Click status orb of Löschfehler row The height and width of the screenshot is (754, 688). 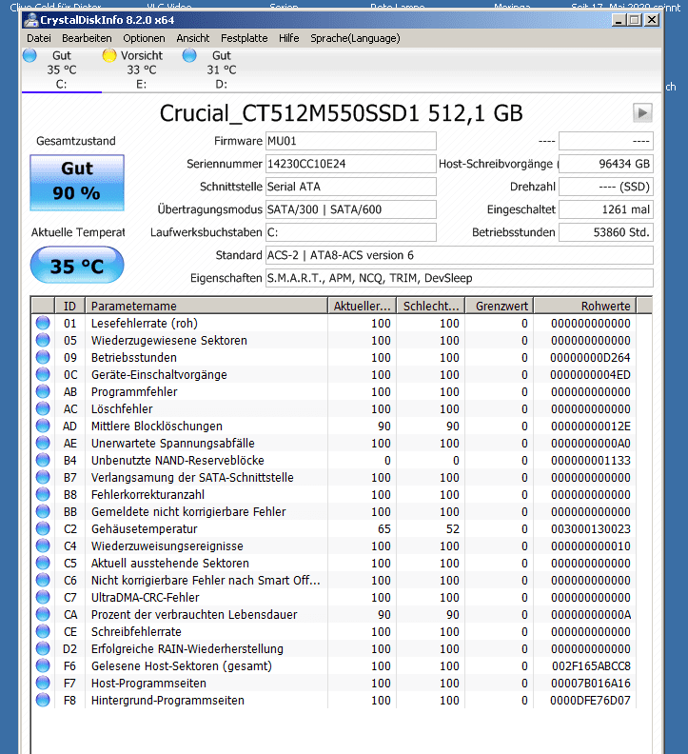coord(43,408)
